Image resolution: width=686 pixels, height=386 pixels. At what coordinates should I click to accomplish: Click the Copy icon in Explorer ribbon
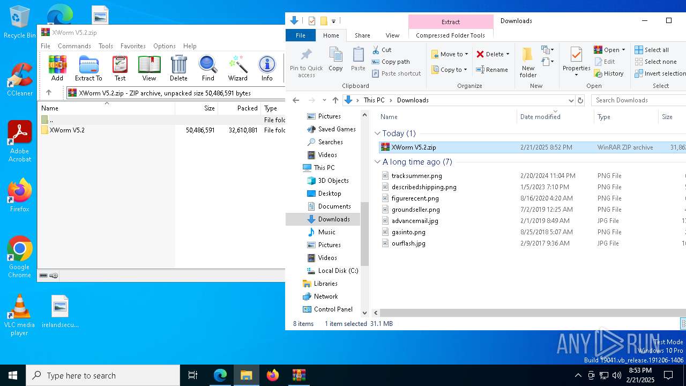click(x=335, y=59)
